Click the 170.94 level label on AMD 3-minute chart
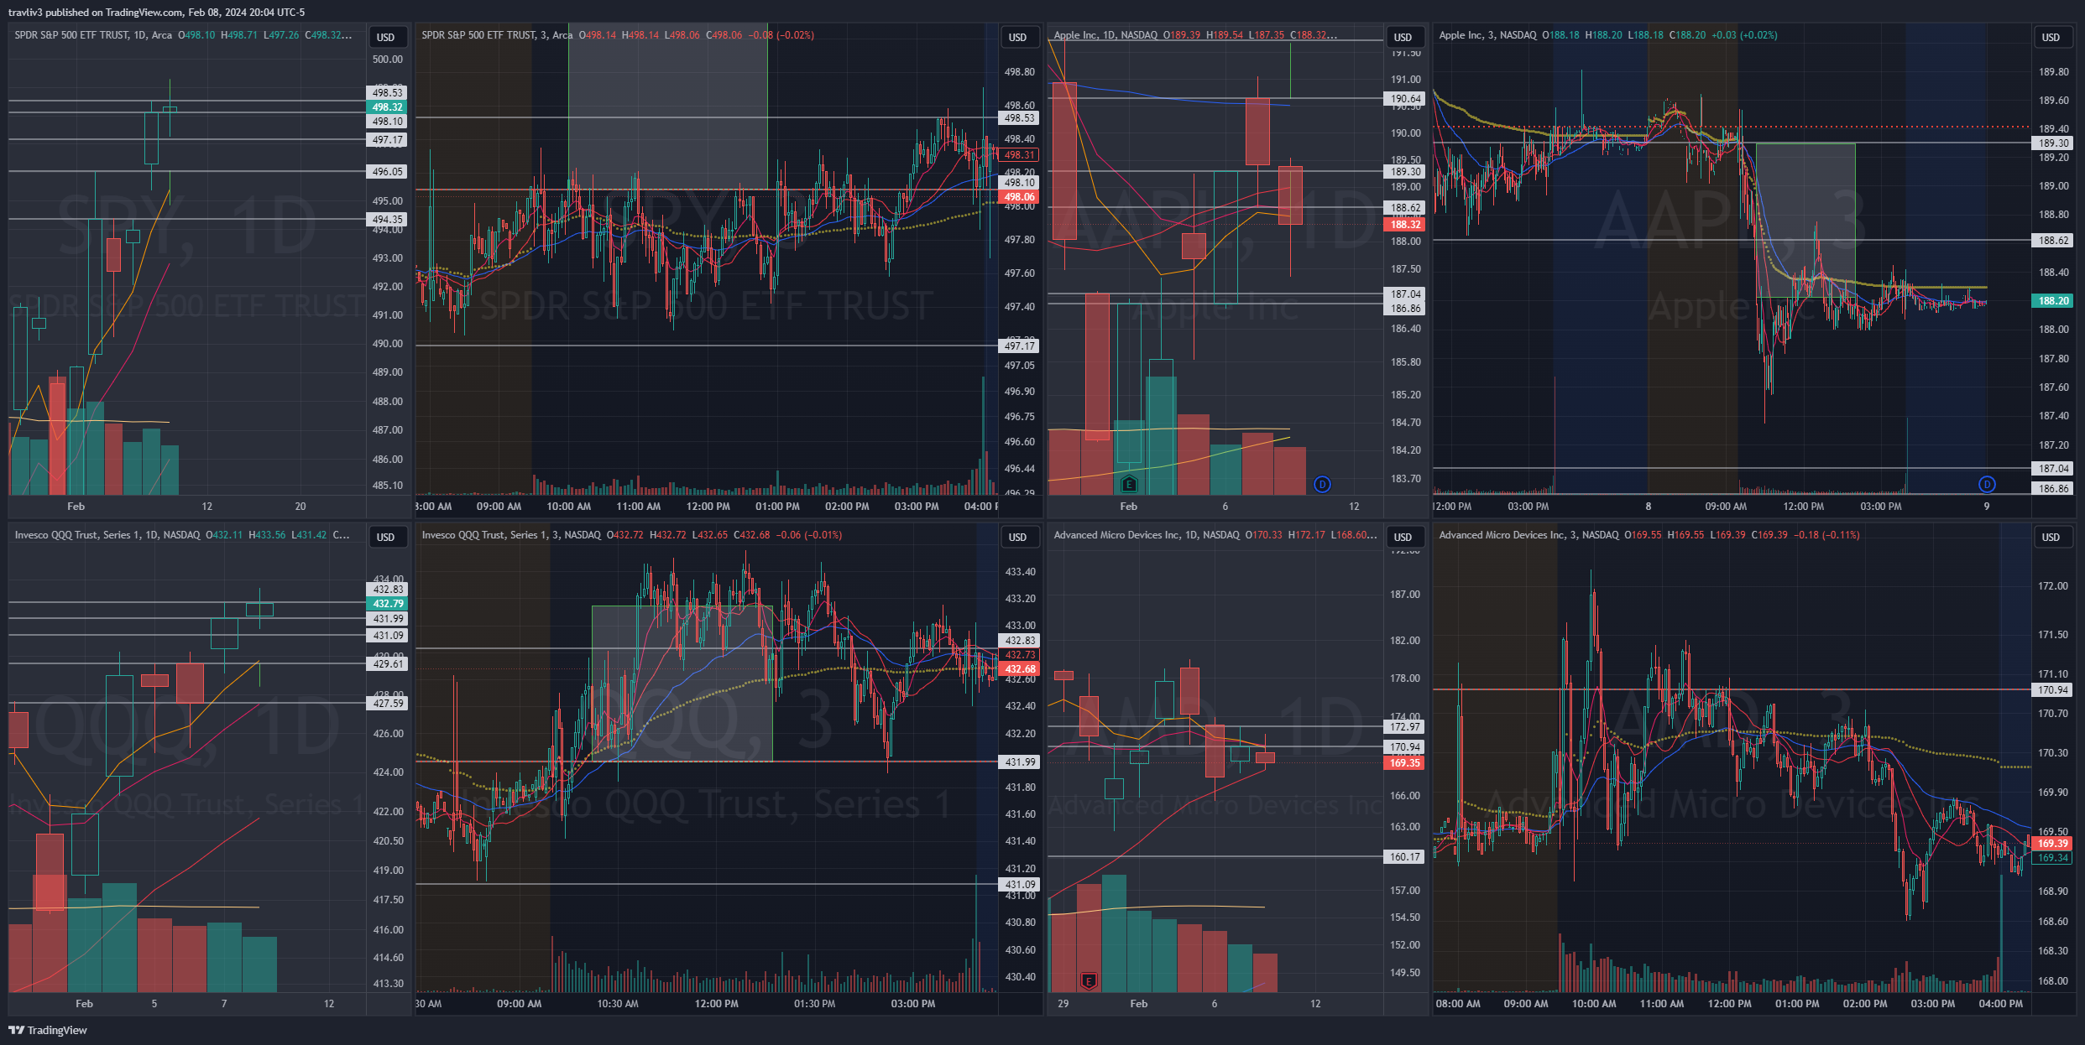 point(2053,690)
